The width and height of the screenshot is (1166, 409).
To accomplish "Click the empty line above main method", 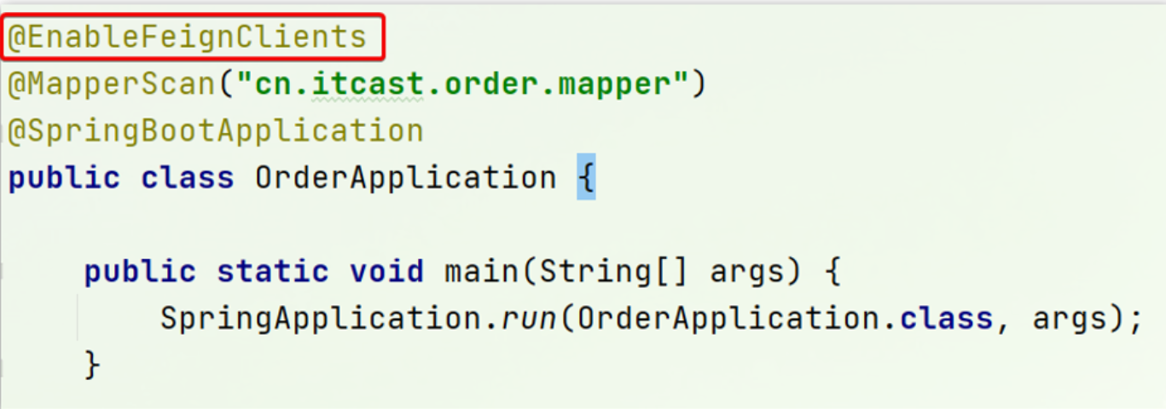I will click(583, 225).
